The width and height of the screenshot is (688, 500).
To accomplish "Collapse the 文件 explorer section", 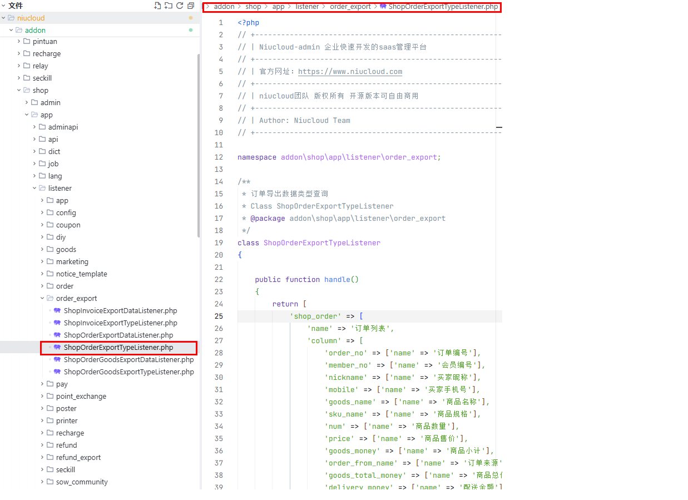I will 3,6.
